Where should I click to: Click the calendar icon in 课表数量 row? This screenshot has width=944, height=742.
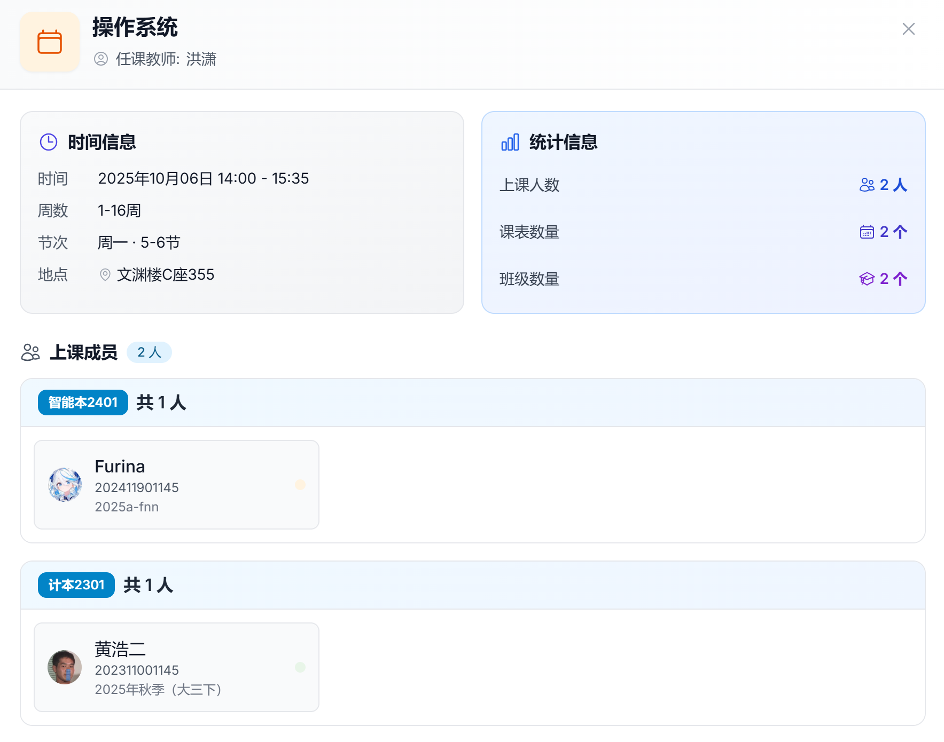pyautogui.click(x=867, y=232)
